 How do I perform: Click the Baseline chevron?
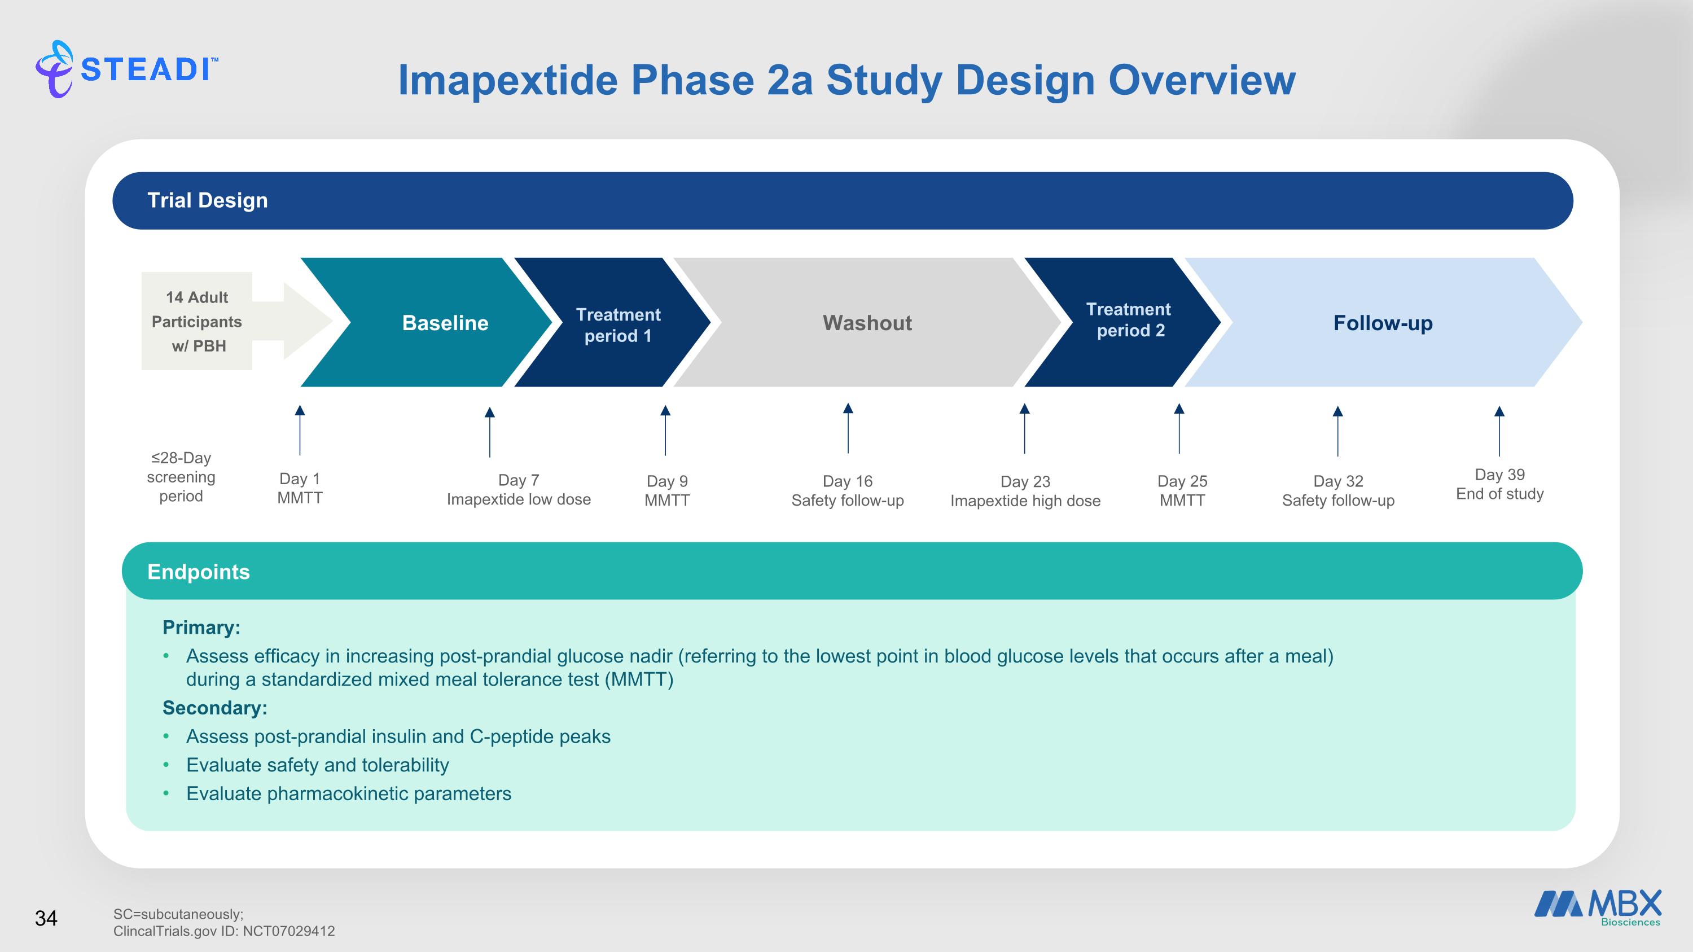[427, 322]
